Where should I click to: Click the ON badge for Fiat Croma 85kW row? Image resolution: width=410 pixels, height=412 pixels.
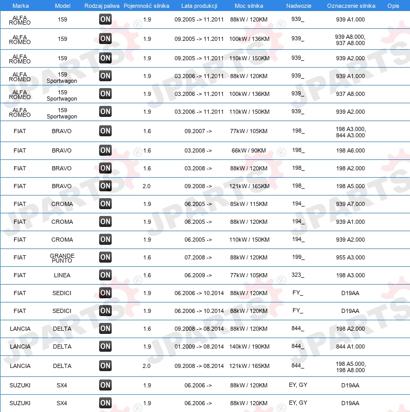tap(105, 204)
